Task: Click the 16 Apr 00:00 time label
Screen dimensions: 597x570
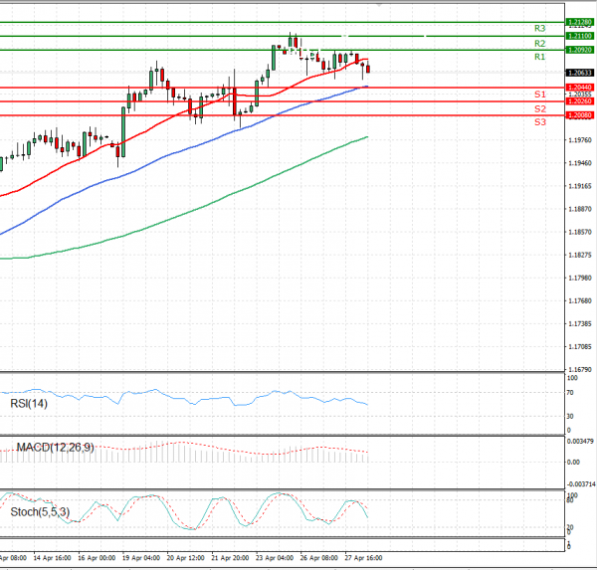Action: (x=97, y=558)
